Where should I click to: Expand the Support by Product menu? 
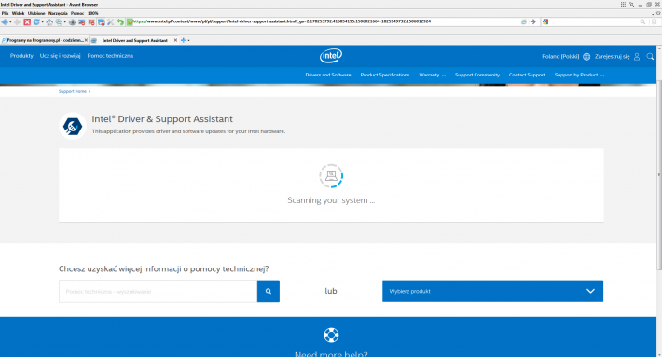tap(579, 76)
